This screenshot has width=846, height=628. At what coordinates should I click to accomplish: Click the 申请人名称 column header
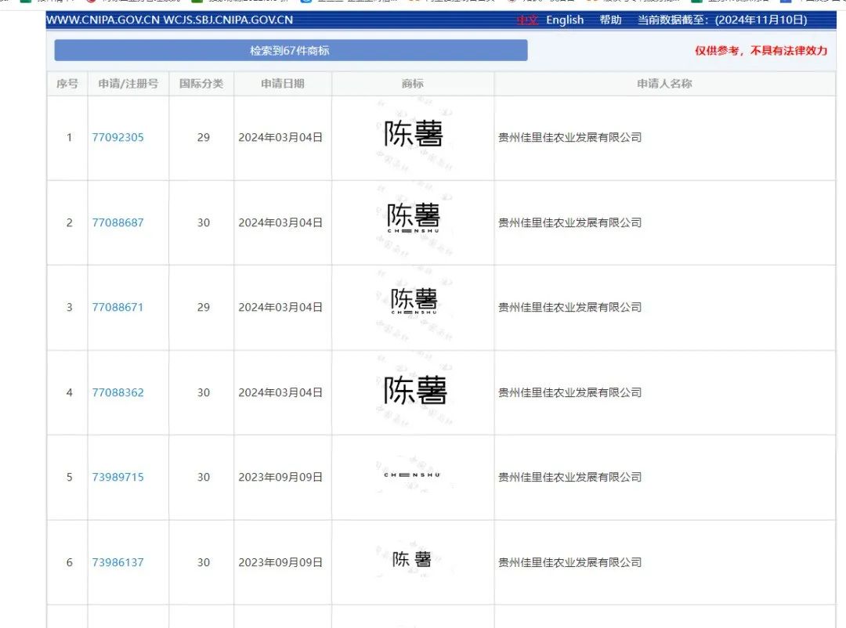point(664,84)
